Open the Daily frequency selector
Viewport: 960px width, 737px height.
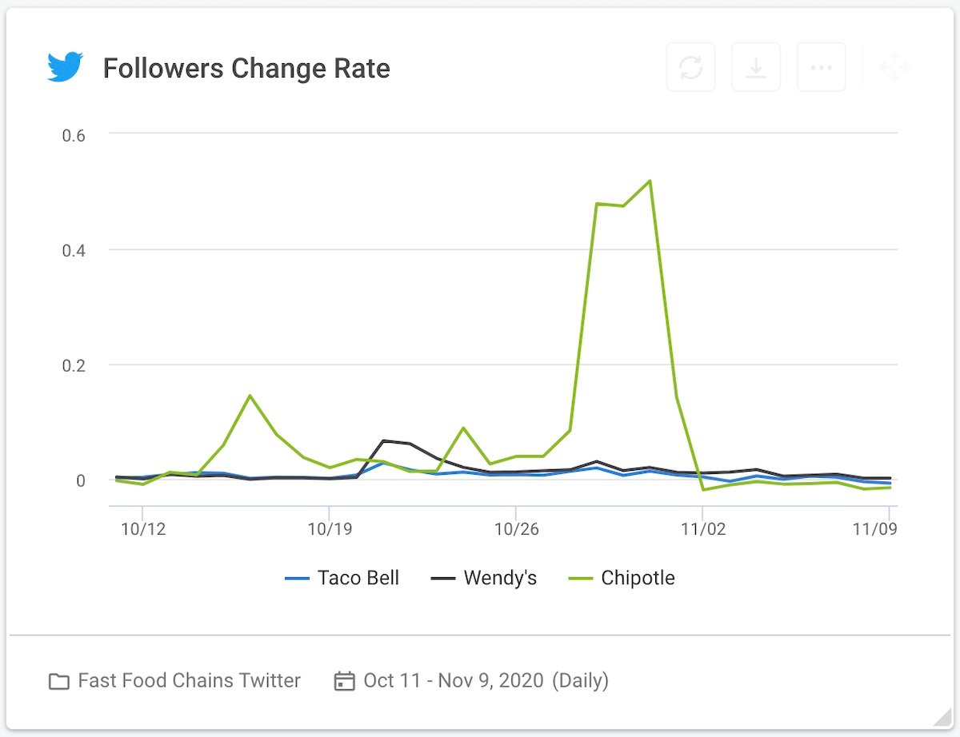point(582,680)
